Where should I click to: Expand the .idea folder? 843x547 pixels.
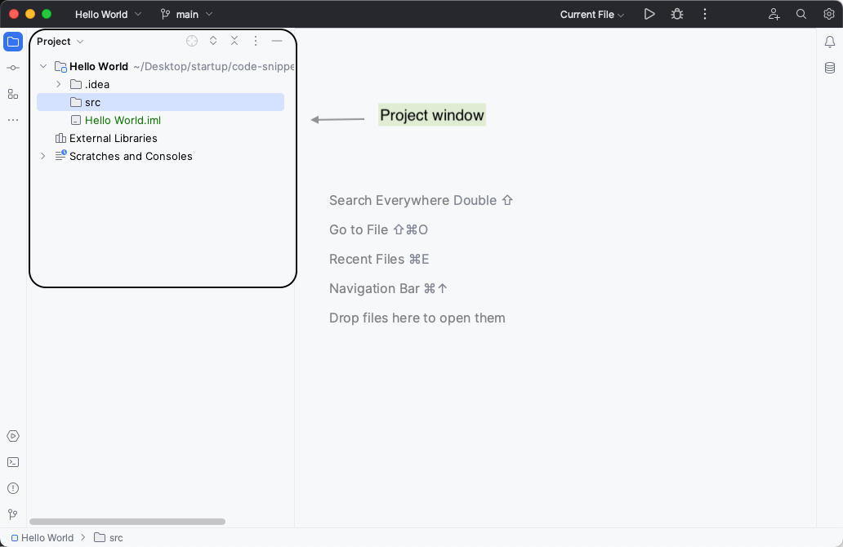(59, 84)
